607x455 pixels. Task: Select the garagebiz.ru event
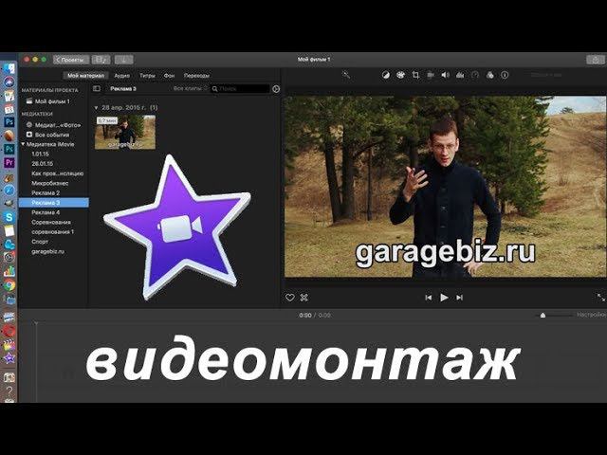48,251
